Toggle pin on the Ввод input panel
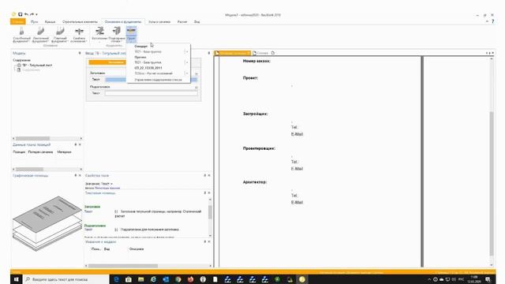Viewport: 505px width, 284px height. point(208,53)
